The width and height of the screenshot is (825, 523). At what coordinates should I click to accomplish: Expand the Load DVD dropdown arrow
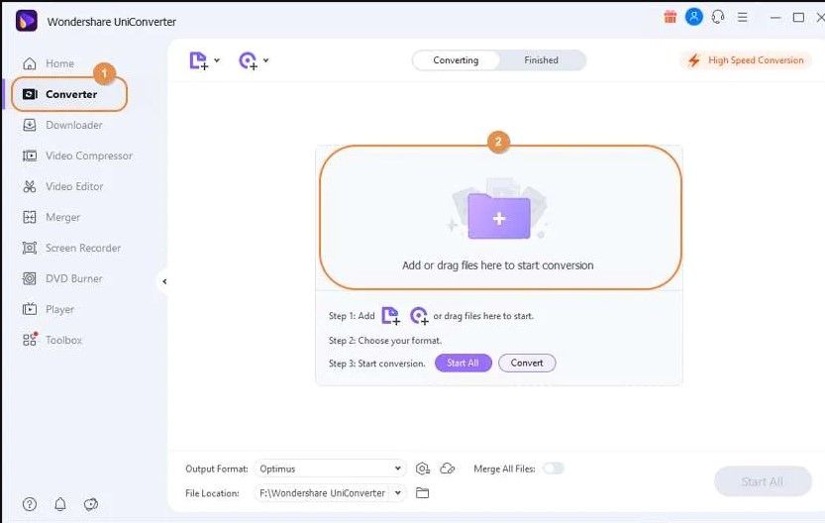(x=265, y=60)
